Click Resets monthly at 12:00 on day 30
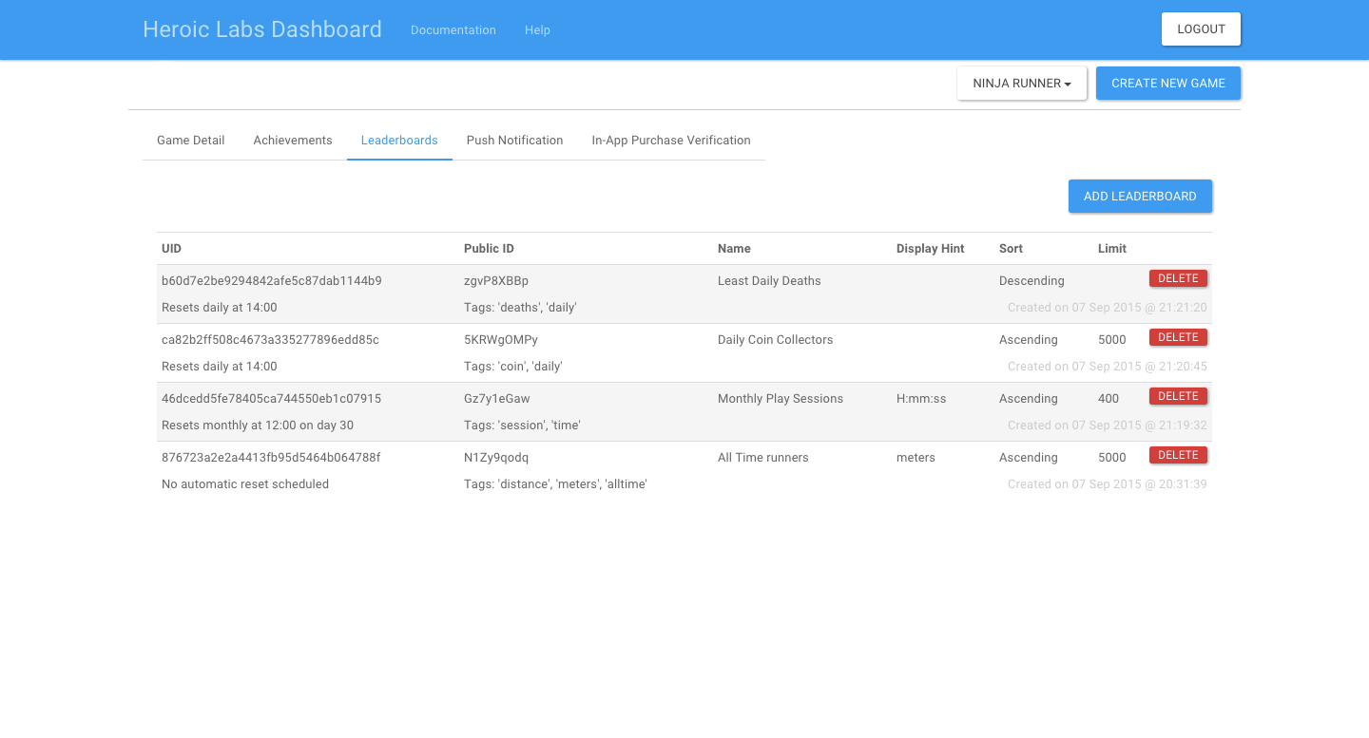Image resolution: width=1369 pixels, height=738 pixels. (258, 426)
